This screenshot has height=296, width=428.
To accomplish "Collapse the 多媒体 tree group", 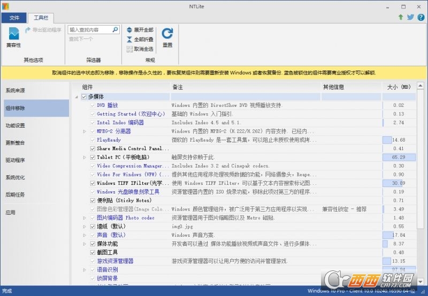I will [x=77, y=97].
